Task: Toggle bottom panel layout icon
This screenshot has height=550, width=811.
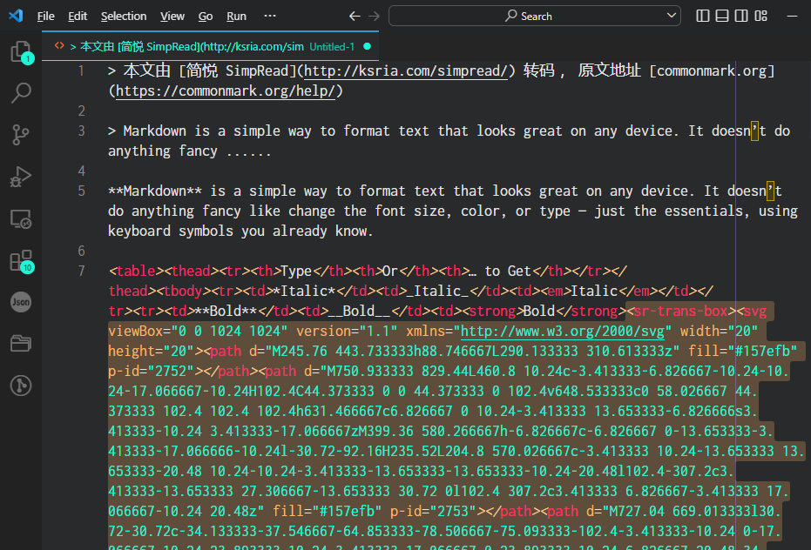Action: coord(722,16)
